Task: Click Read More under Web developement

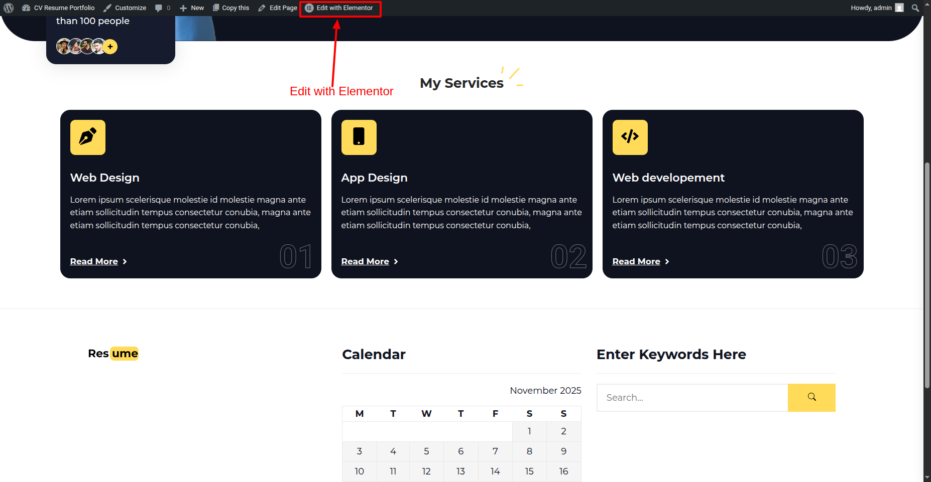Action: (636, 261)
